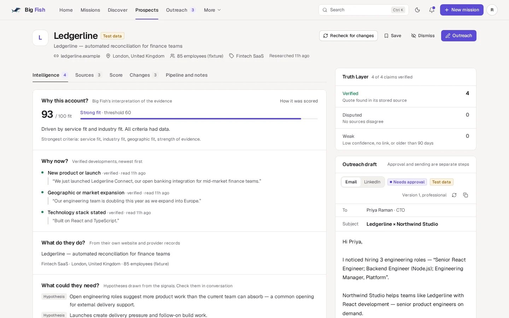This screenshot has height=318, width=509.
Task: Click the Disputed claims row
Action: pos(406,118)
